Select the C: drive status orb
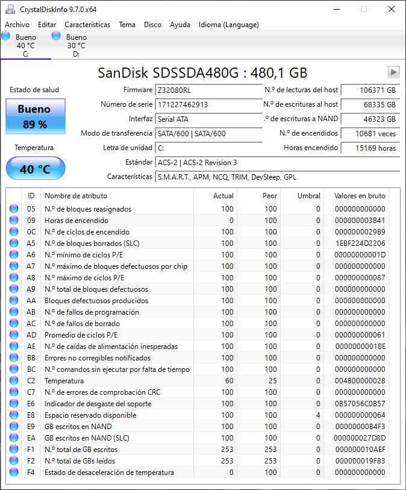Screen dimensions: 406x490 click(x=5, y=36)
